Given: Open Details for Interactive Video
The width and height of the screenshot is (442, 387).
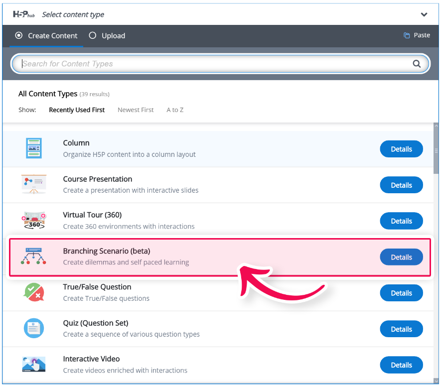Looking at the screenshot, I should (x=402, y=365).
